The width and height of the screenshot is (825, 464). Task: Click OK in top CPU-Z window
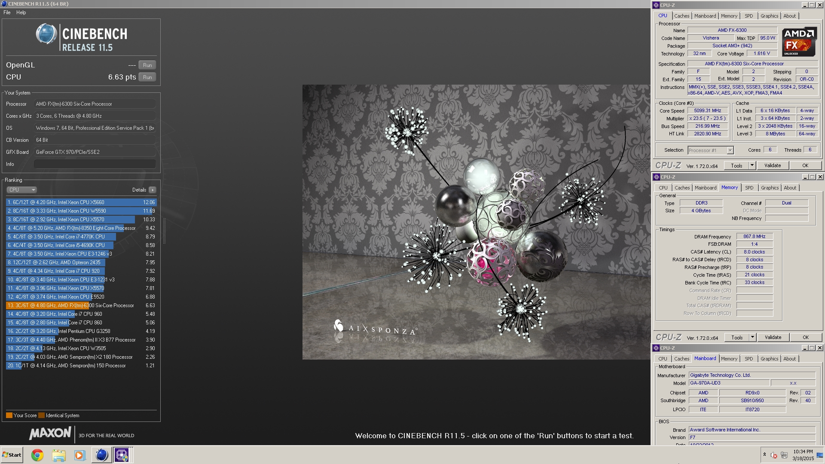[805, 165]
